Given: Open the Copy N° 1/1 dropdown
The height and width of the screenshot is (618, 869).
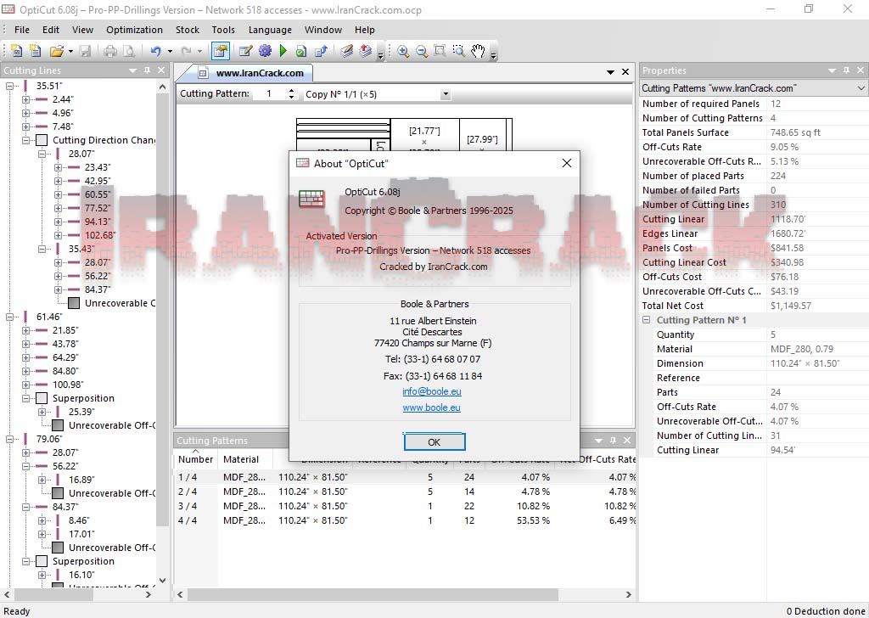Looking at the screenshot, I should pos(445,94).
